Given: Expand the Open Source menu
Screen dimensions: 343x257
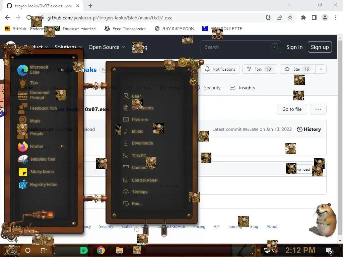Looking at the screenshot, I should 107,47.
